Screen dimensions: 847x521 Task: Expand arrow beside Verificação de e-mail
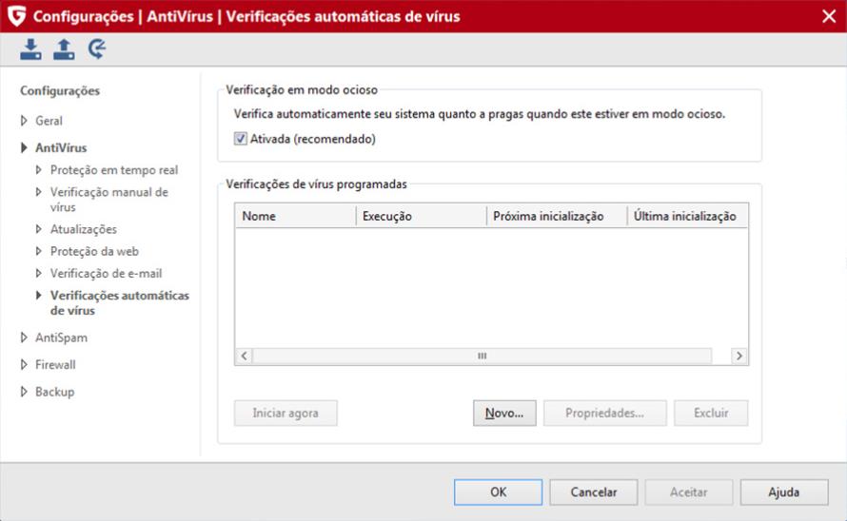[x=38, y=273]
